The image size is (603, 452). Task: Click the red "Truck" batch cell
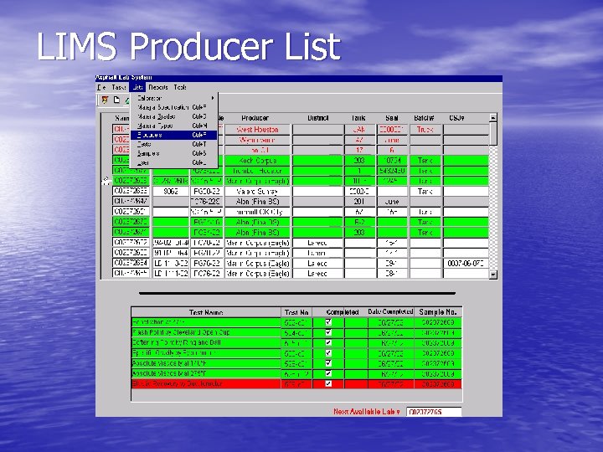click(425, 130)
